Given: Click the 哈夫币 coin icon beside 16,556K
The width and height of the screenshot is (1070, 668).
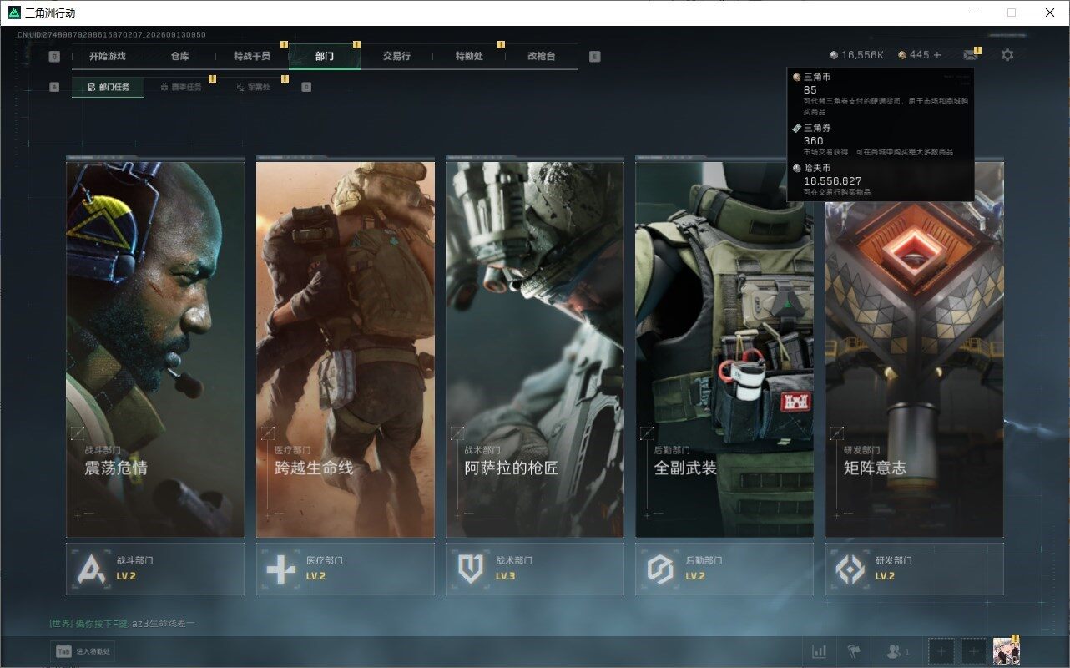Looking at the screenshot, I should click(834, 55).
